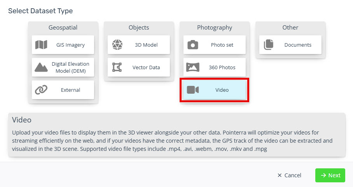
Task: Click the Digital Elevation Model mountain icon
Action: click(x=41, y=67)
